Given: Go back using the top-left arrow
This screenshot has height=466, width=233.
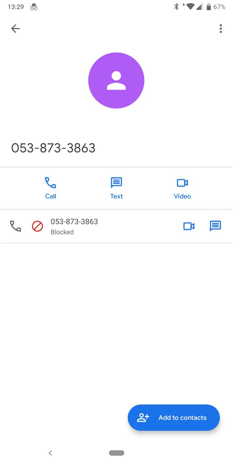Looking at the screenshot, I should coord(15,28).
